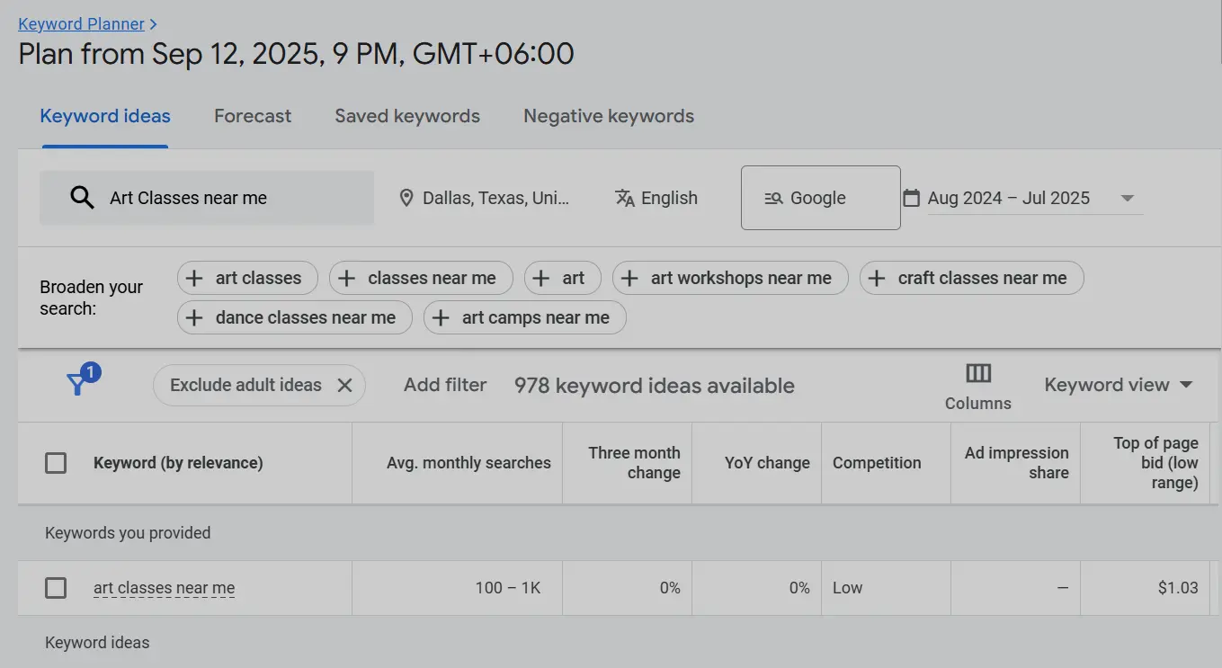Screen dimensions: 1222x668
Task: Open the Keyword view dropdown
Action: pos(1118,385)
